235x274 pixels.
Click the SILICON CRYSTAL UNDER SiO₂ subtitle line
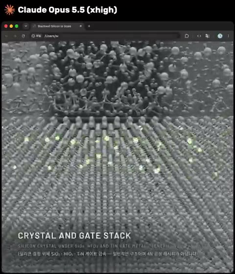[x=115, y=246]
